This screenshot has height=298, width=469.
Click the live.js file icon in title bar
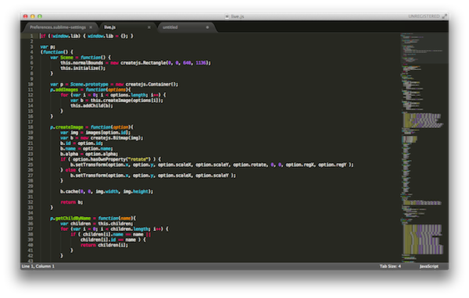(x=227, y=16)
